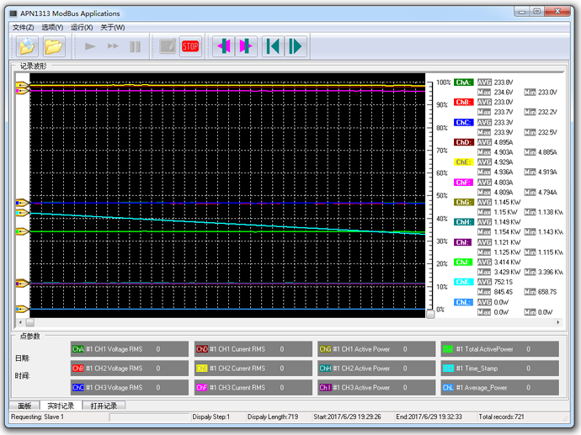The height and width of the screenshot is (435, 581).
Task: Click the magenta left-arrow scroll icon
Action: [223, 46]
